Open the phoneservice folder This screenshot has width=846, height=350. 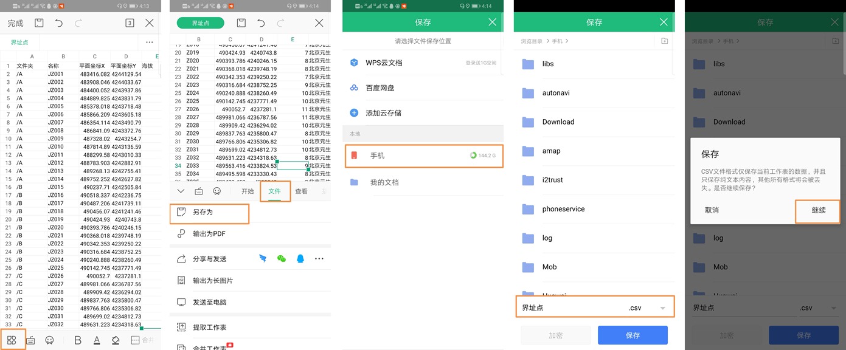563,209
